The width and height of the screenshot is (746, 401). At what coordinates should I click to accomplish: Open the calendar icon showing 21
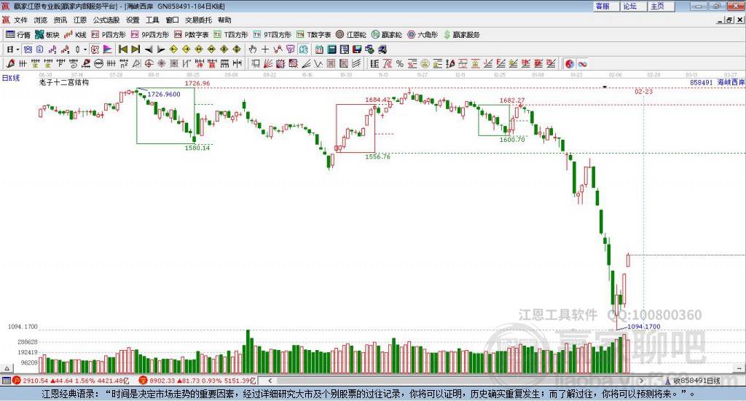pos(319,49)
